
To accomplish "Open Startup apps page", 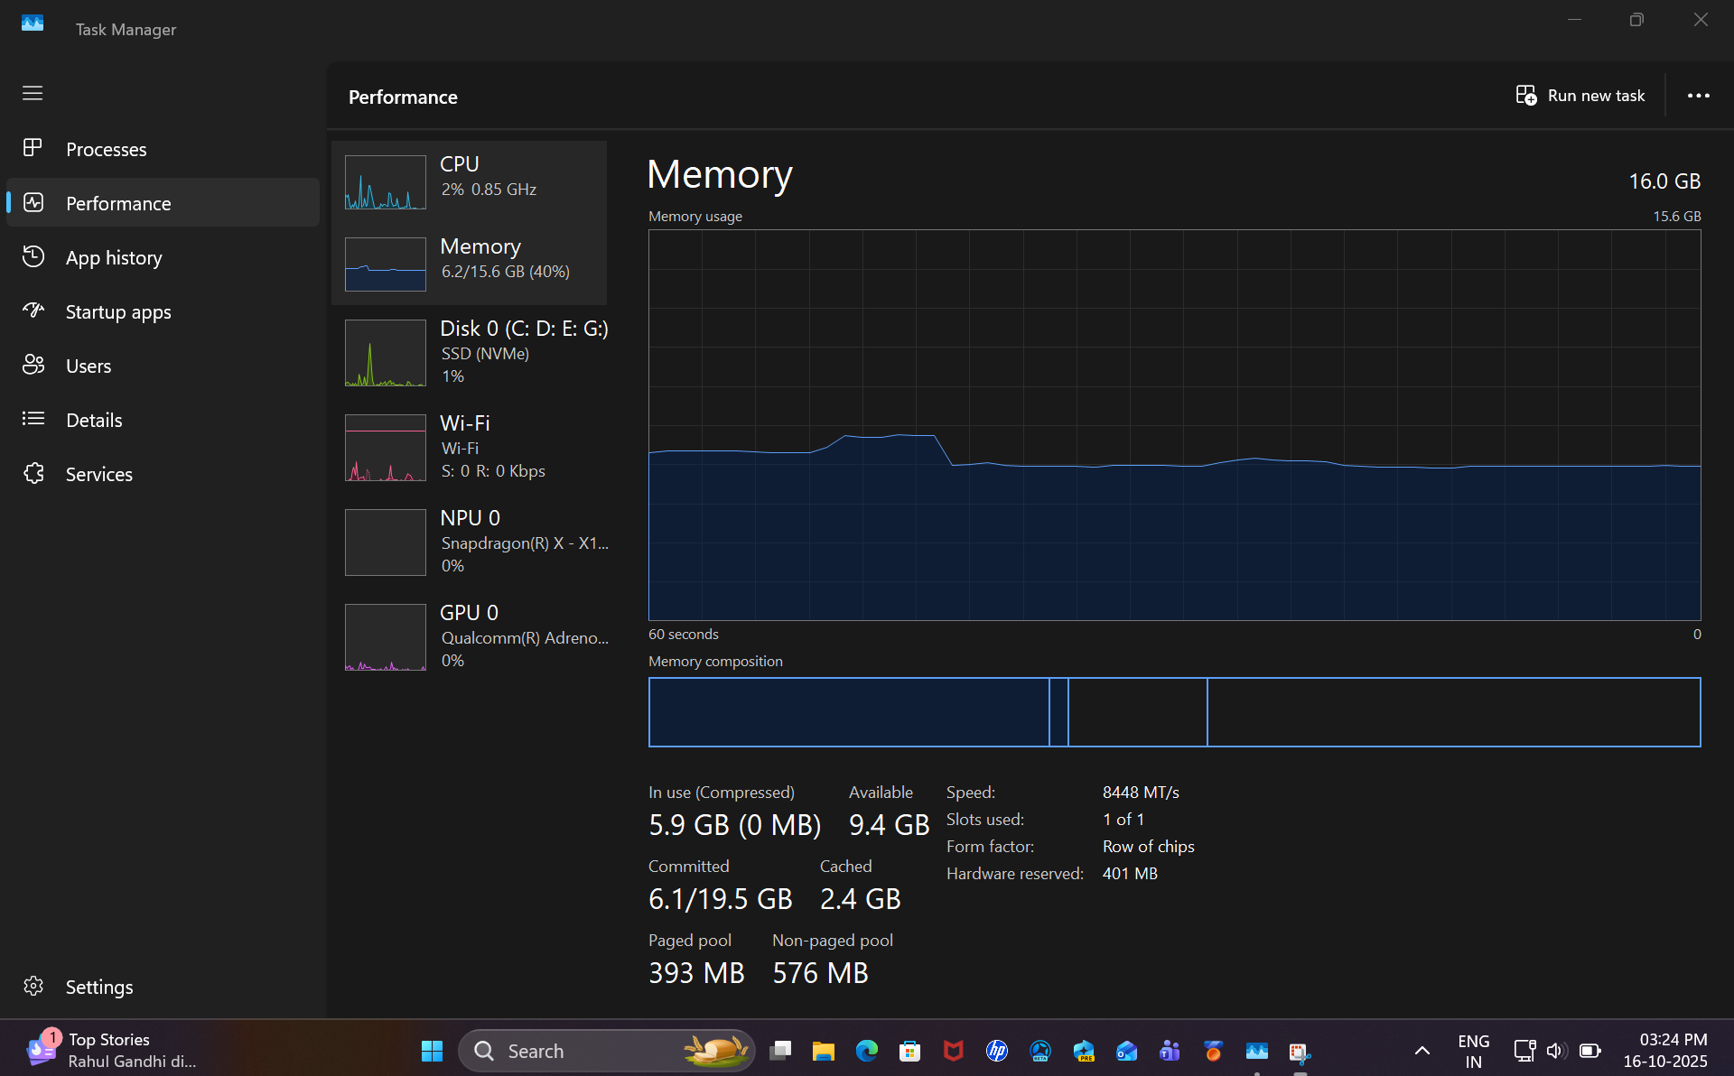I will click(x=117, y=311).
